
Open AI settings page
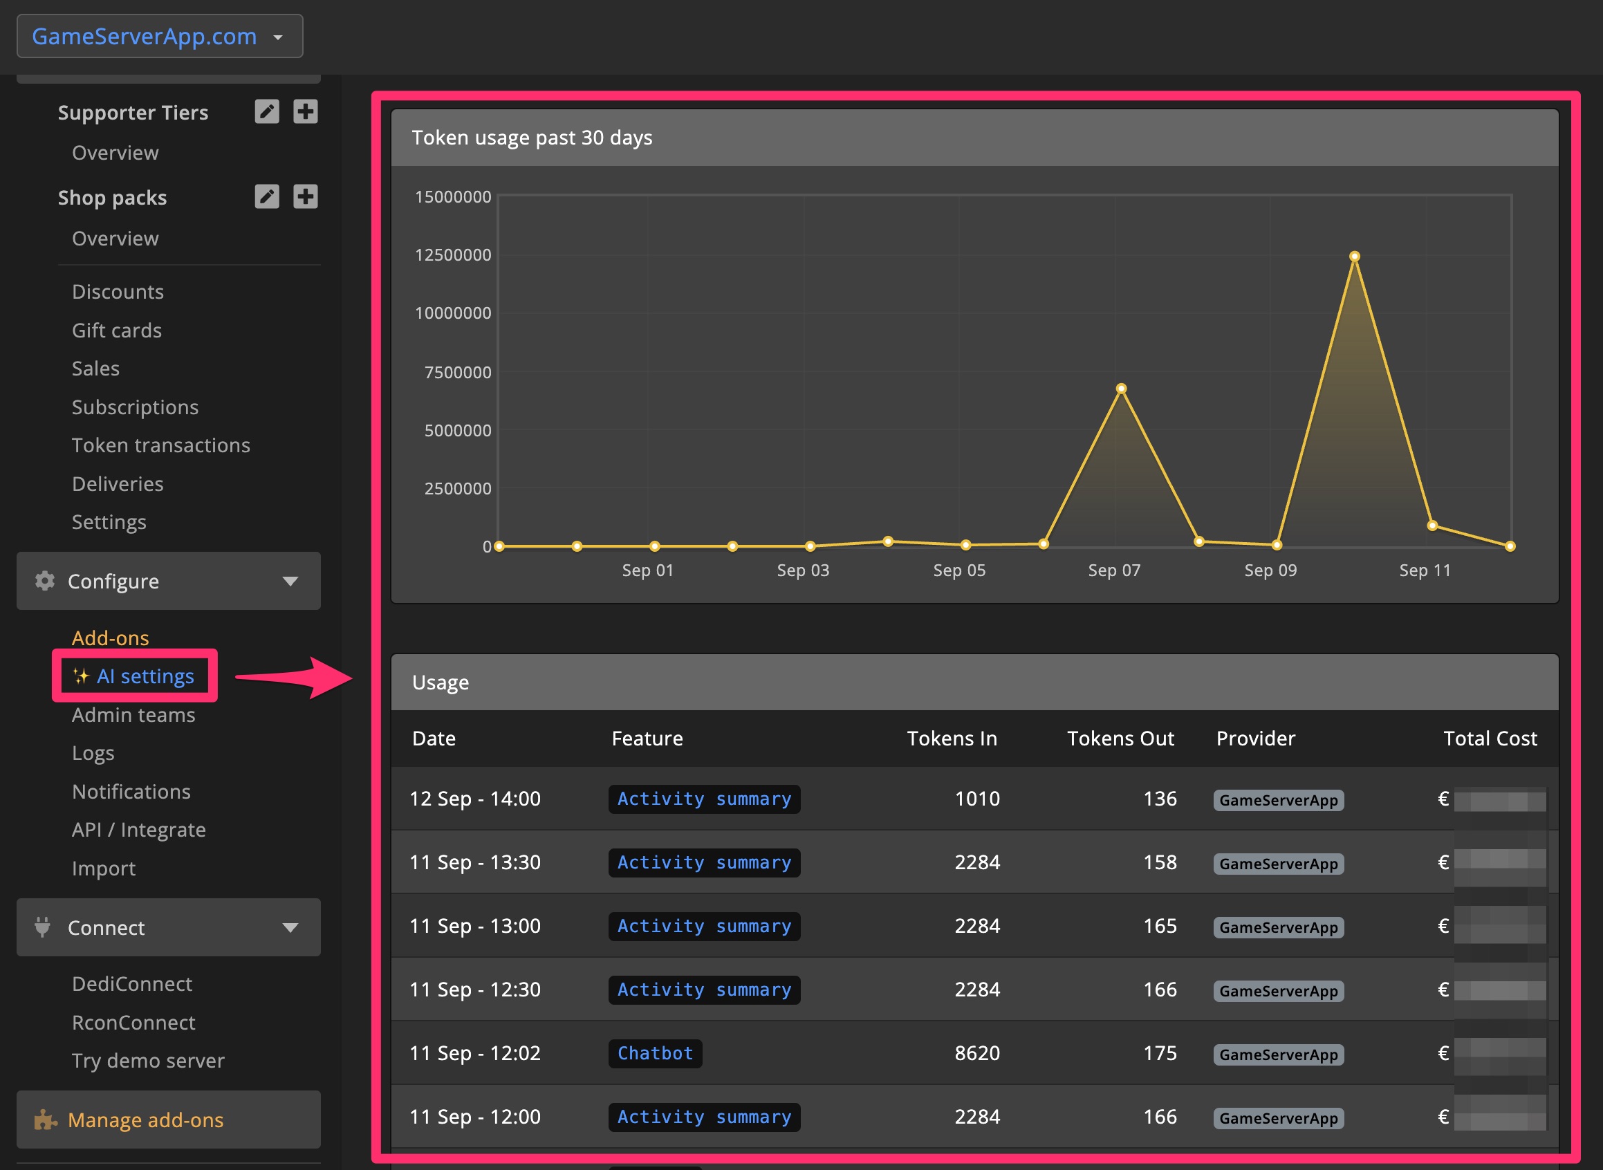(145, 676)
